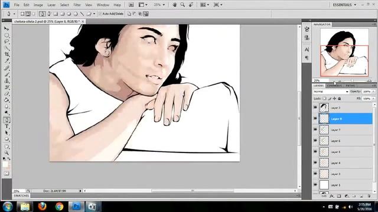Click the Navigator zoom out button
The width and height of the screenshot is (378, 212).
click(339, 81)
